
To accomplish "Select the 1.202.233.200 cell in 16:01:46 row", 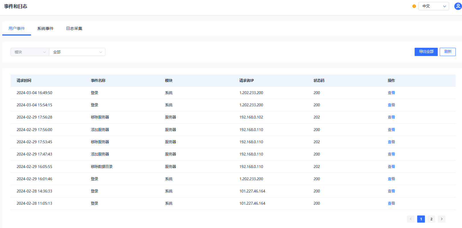I will pos(251,179).
